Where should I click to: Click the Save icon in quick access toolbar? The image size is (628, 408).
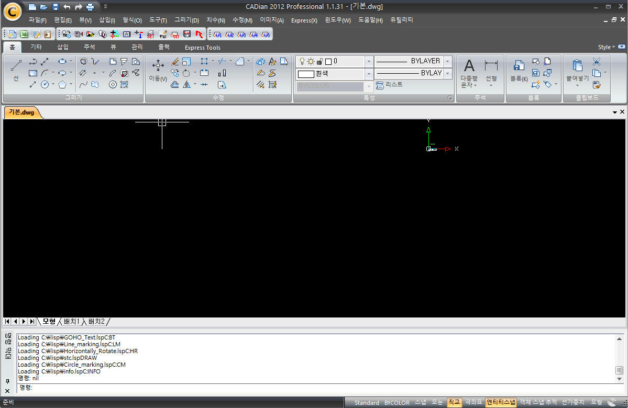(56, 7)
